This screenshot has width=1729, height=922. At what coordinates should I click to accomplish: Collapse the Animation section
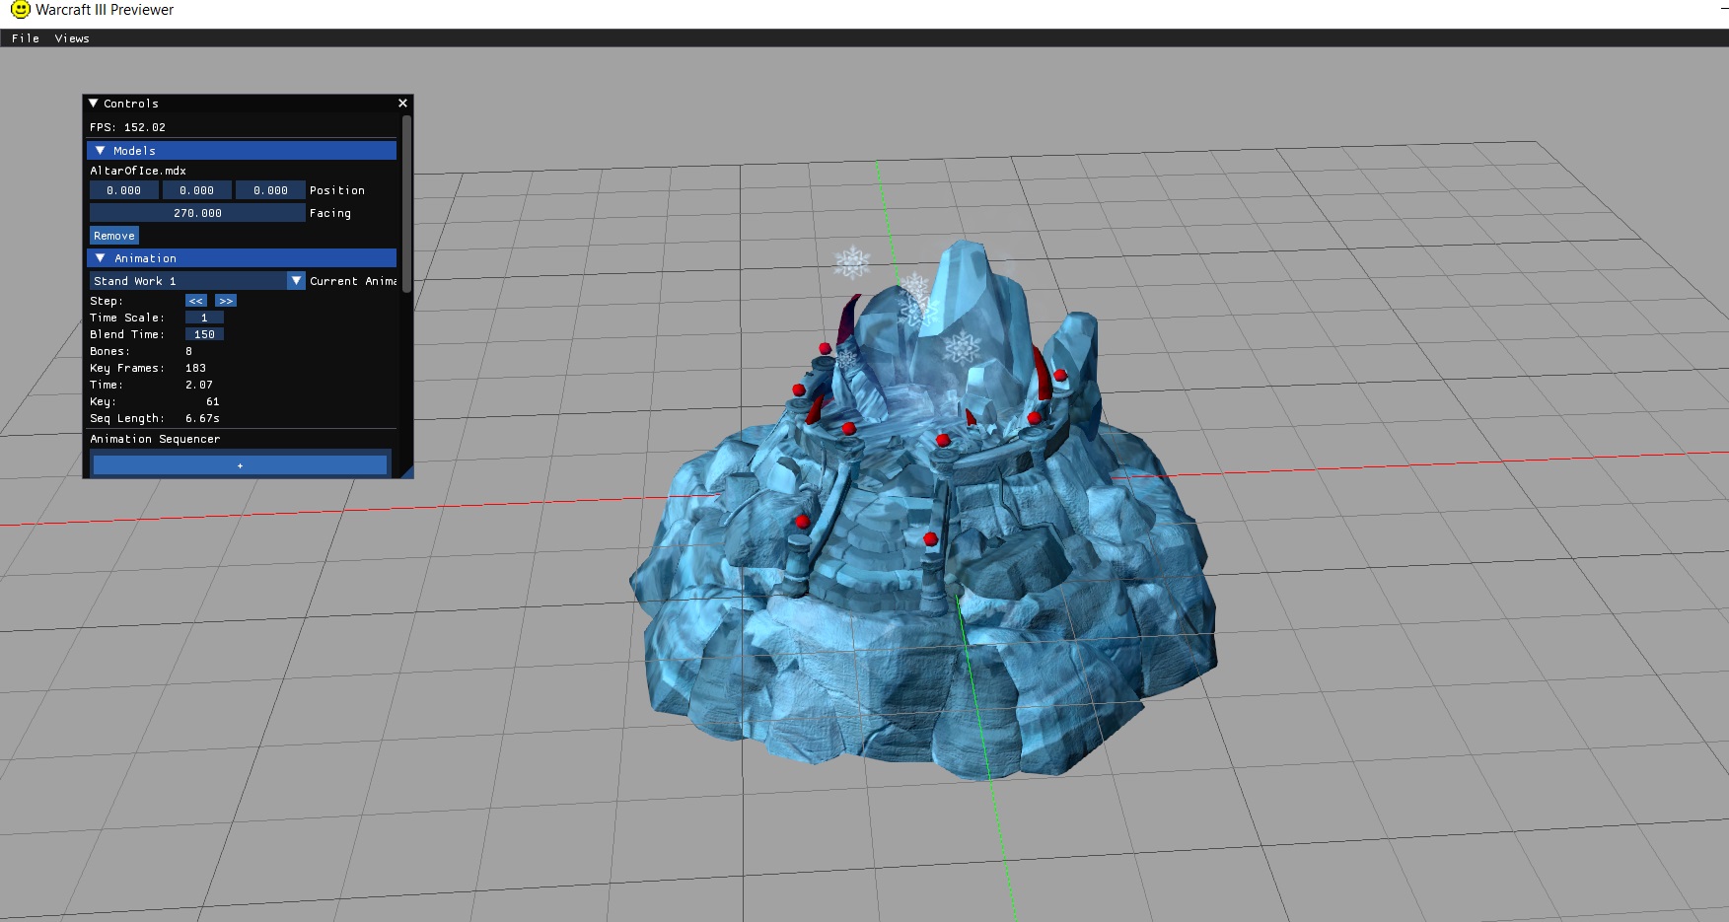(100, 258)
